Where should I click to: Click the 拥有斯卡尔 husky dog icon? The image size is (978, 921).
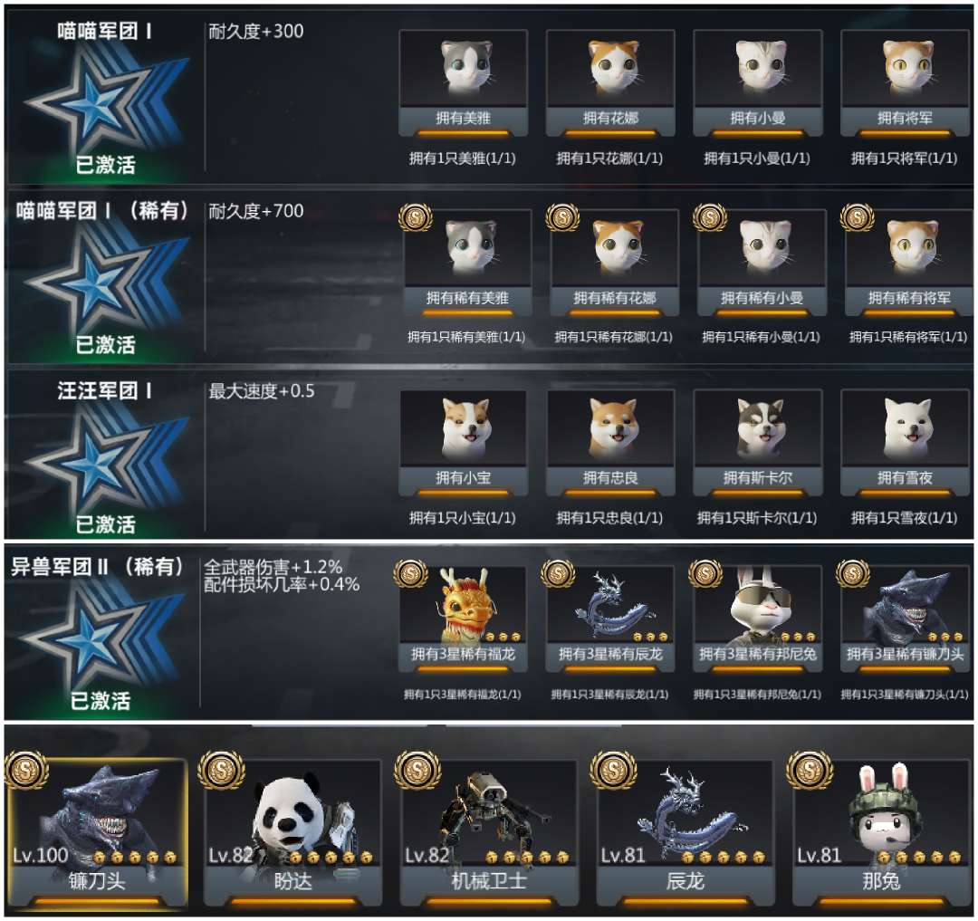[x=758, y=443]
